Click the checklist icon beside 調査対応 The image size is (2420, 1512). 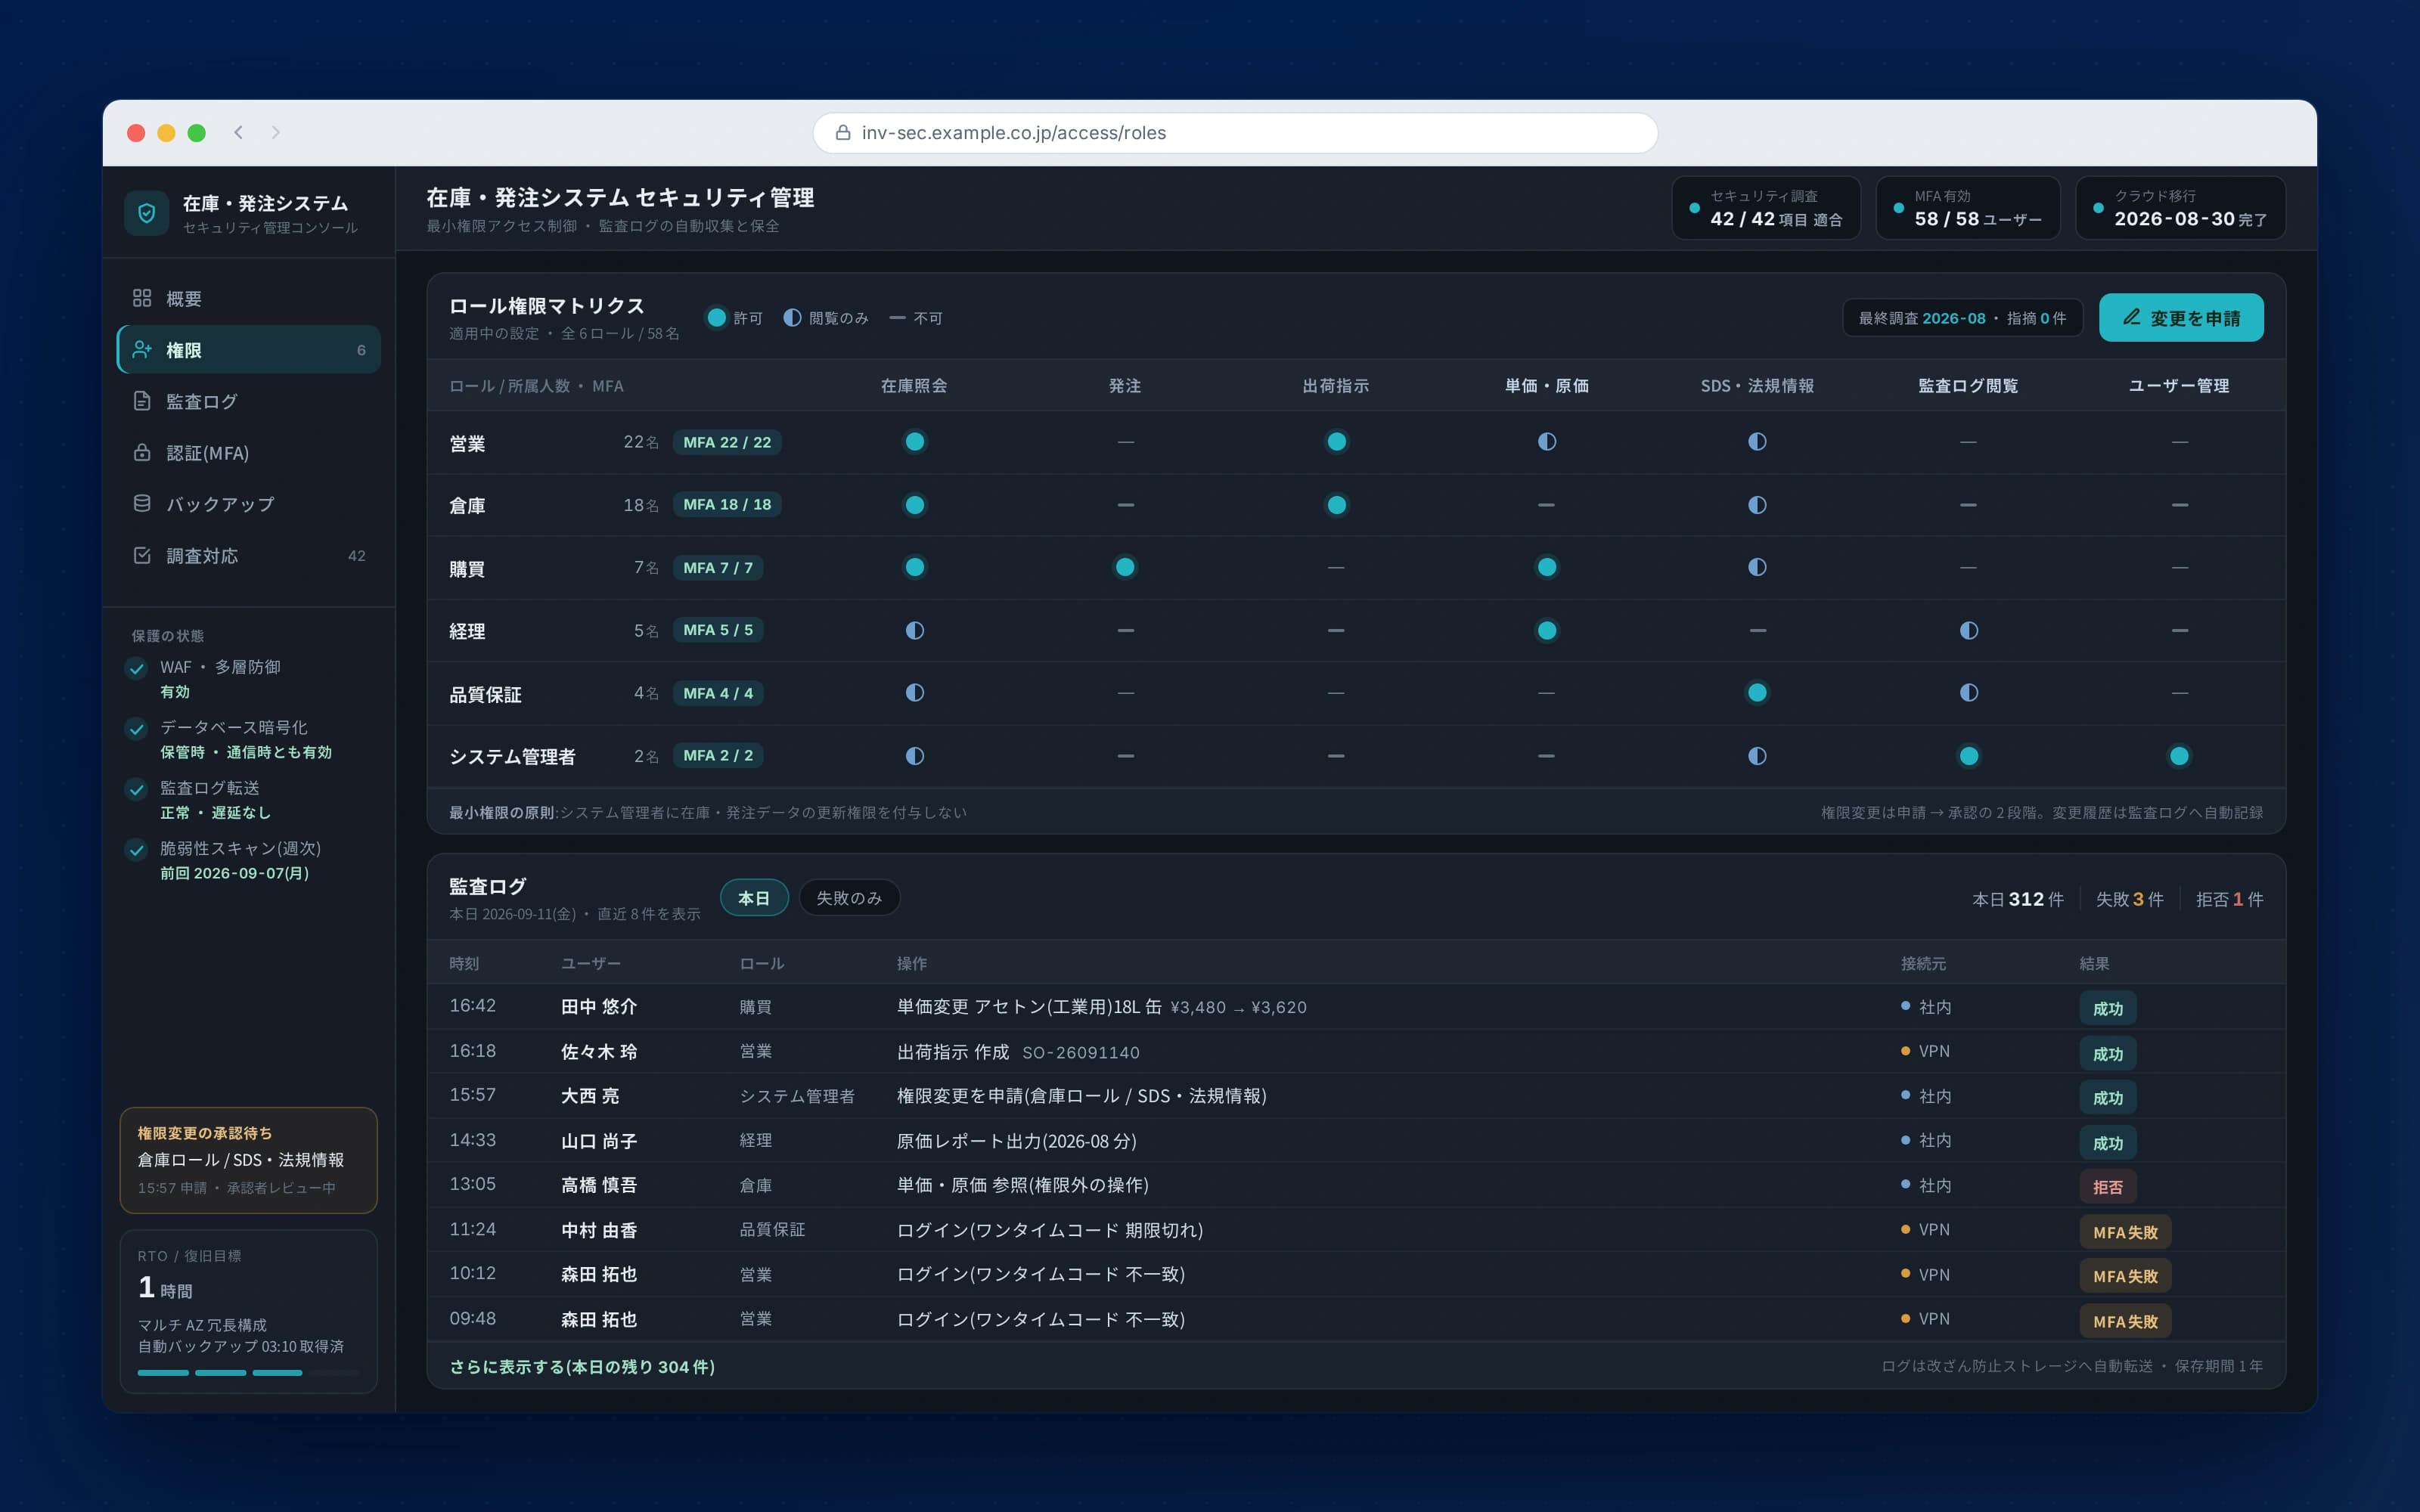click(142, 555)
